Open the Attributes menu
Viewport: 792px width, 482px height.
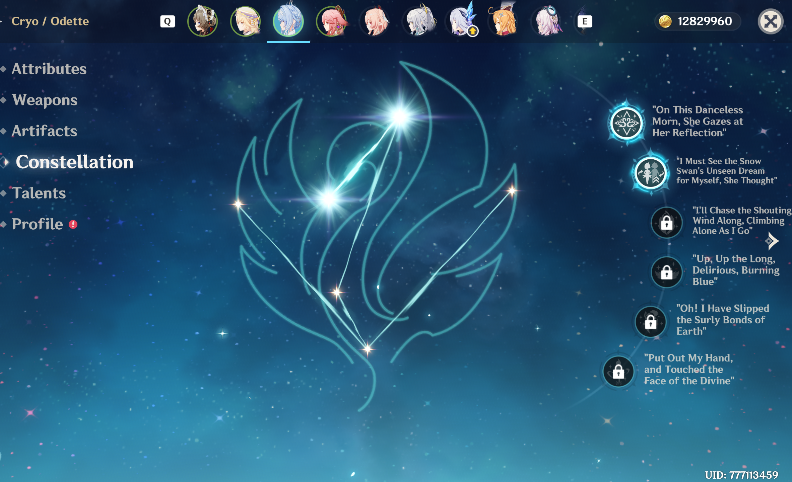coord(49,69)
